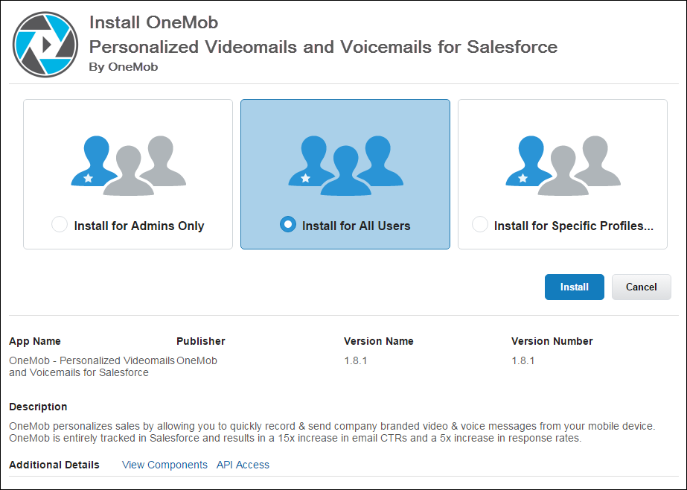This screenshot has width=687, height=490.
Task: Click Personalized Videomails and Voicemails subtitle
Action: tap(323, 47)
